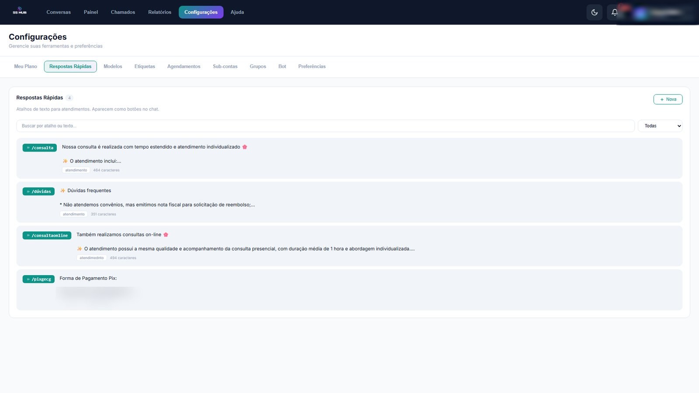This screenshot has width=699, height=393.
Task: Click the + Nova button
Action: click(668, 99)
